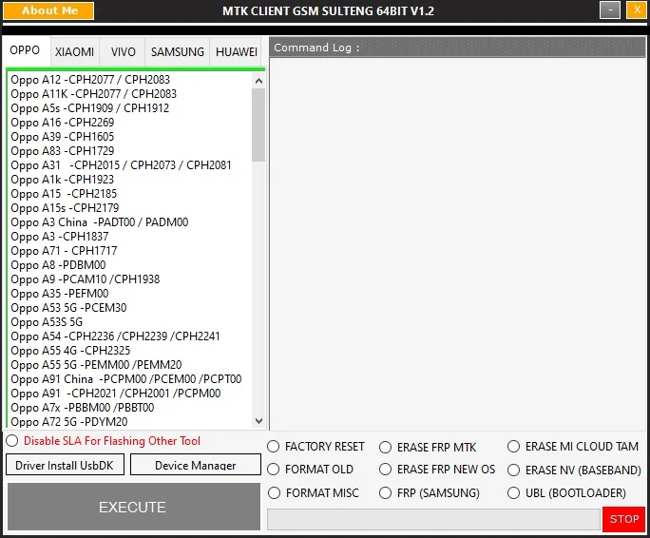This screenshot has height=538, width=650.
Task: Switch to the HUAWEI tab
Action: 237,52
